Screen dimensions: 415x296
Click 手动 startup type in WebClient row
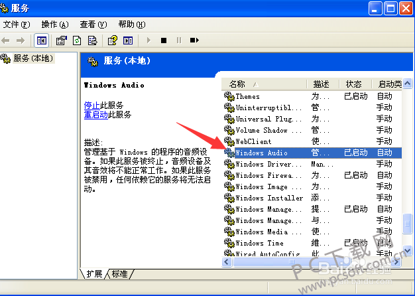(x=385, y=141)
